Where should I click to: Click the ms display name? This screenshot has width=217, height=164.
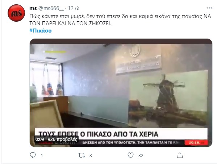[x=33, y=8]
